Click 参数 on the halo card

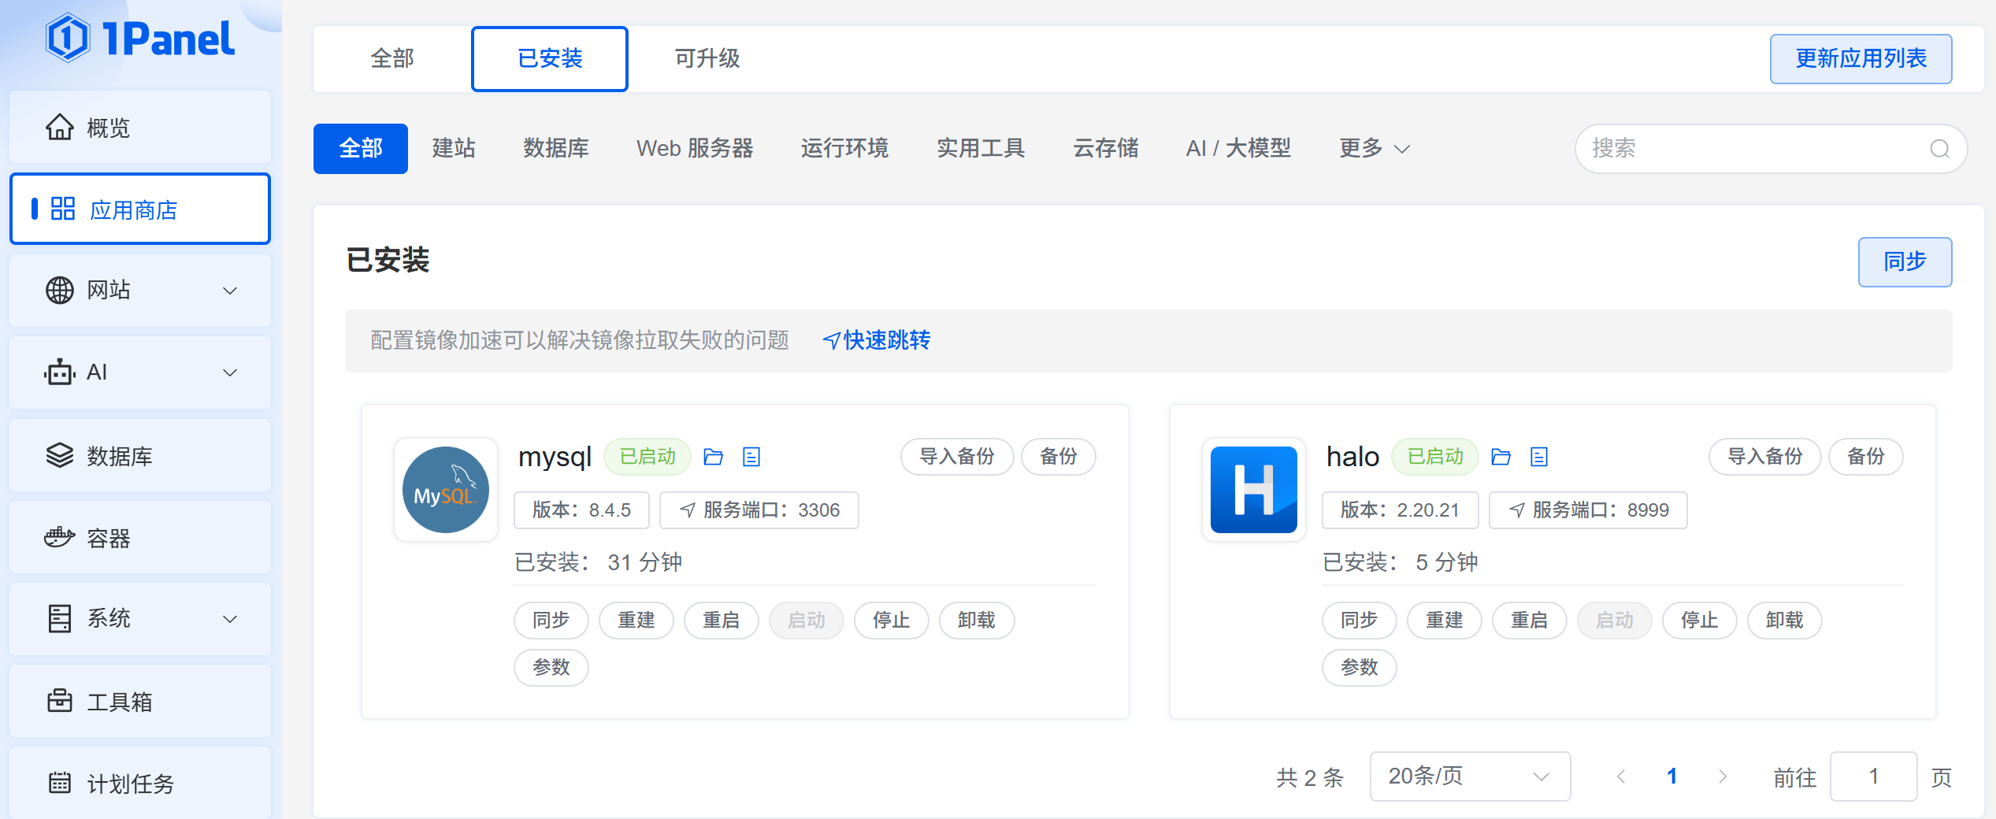(1360, 668)
